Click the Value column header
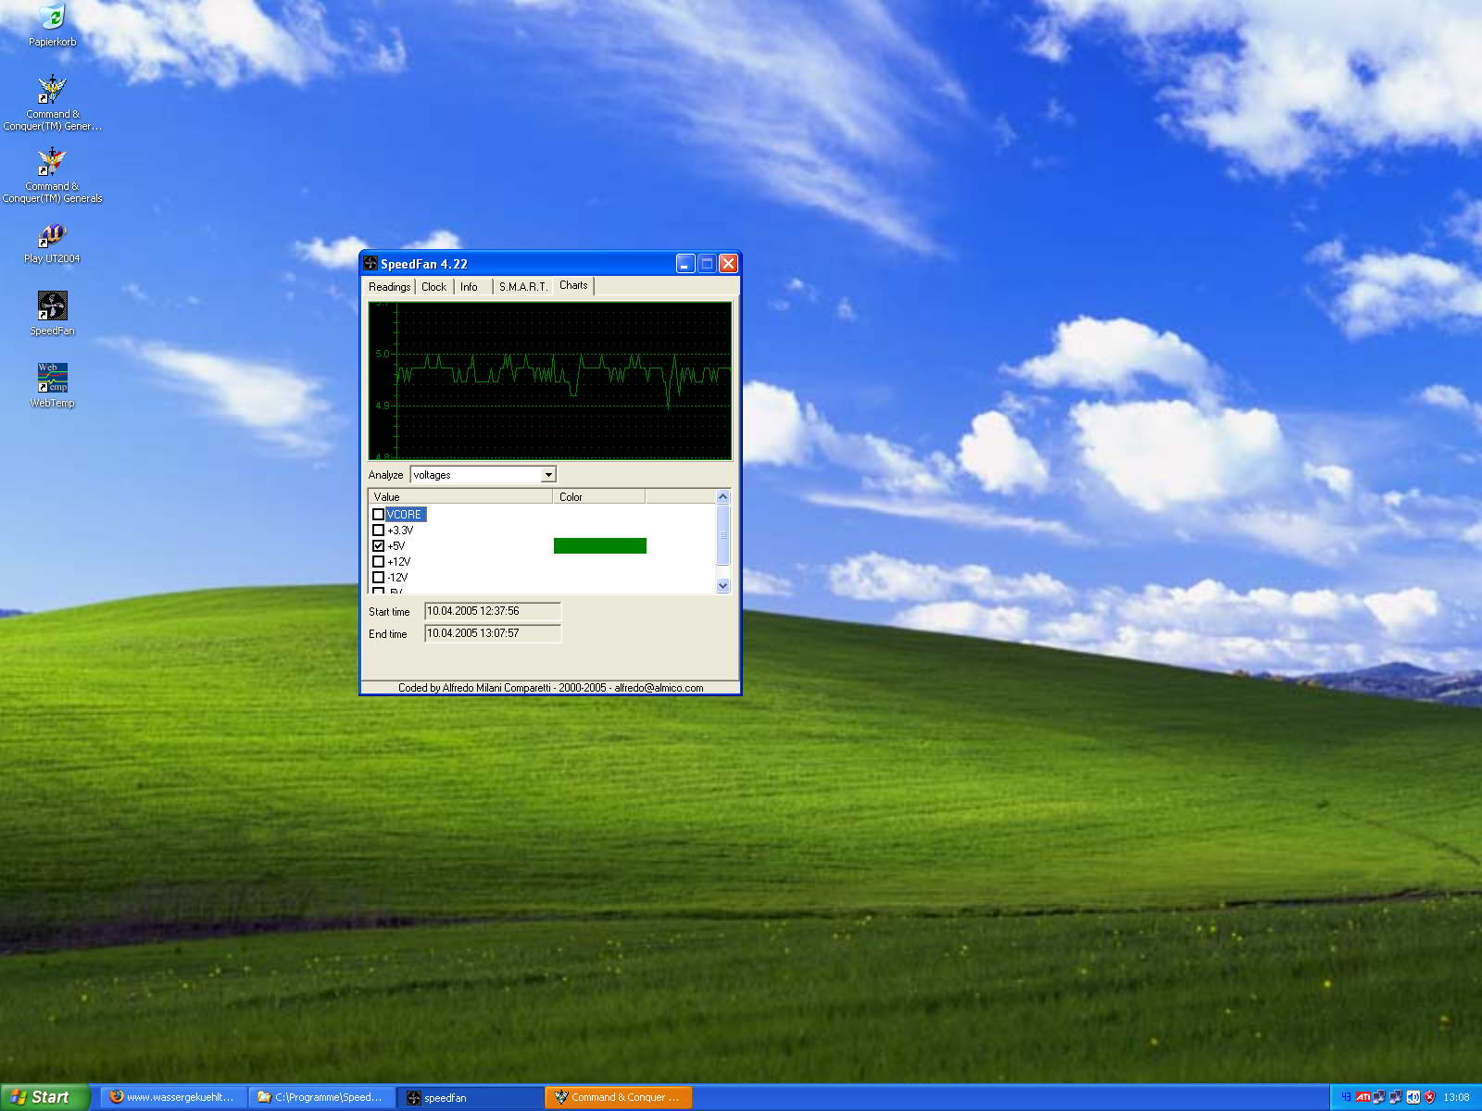This screenshot has height=1111, width=1482. click(x=460, y=497)
